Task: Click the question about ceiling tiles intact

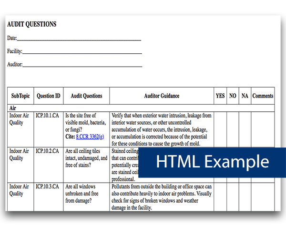Action: coord(86,158)
